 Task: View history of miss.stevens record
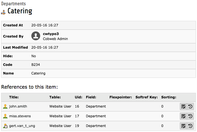pos(190,116)
